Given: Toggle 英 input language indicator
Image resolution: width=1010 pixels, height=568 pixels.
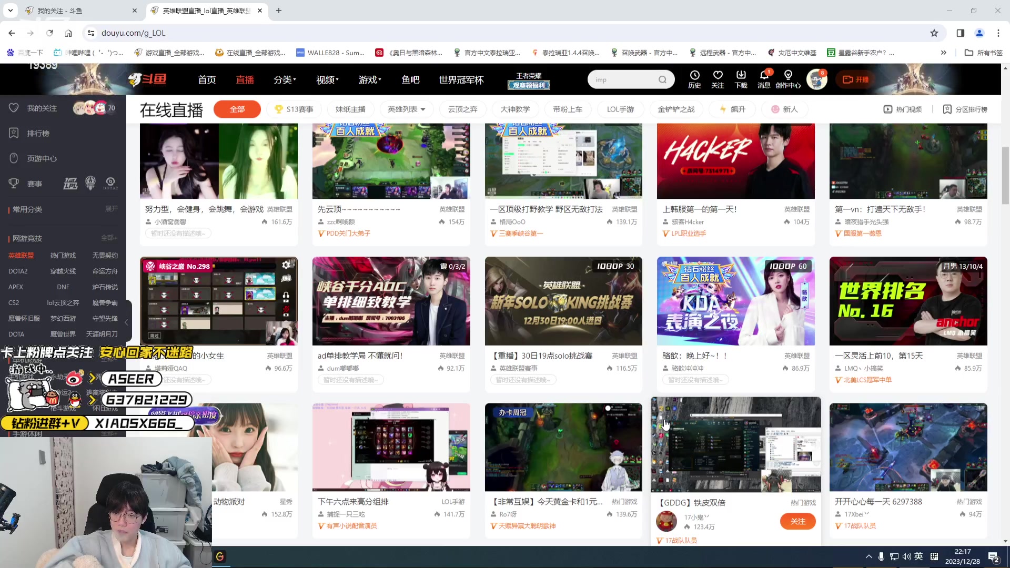Looking at the screenshot, I should (918, 556).
